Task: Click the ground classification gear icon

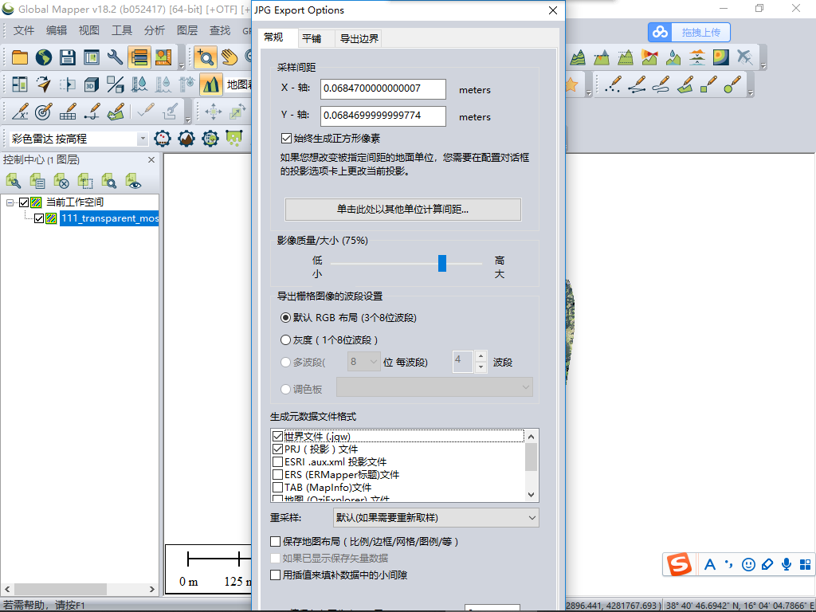Action: tap(186, 139)
